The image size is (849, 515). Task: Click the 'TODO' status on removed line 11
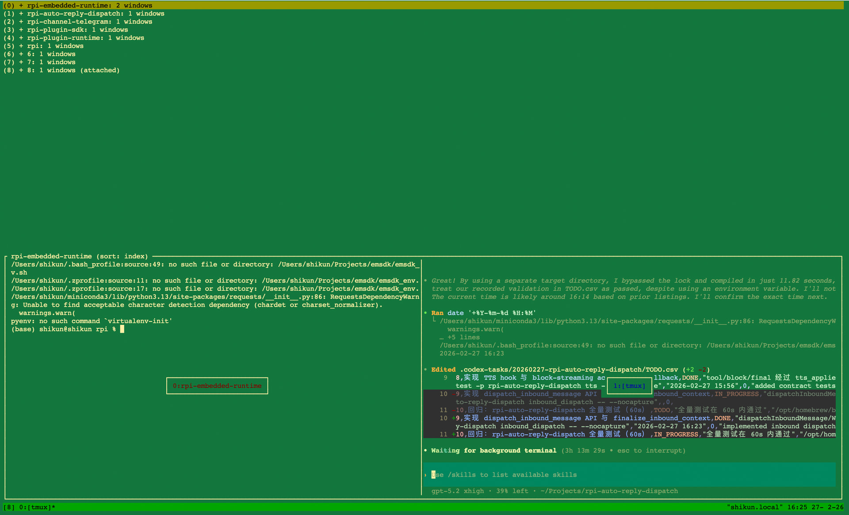(662, 410)
